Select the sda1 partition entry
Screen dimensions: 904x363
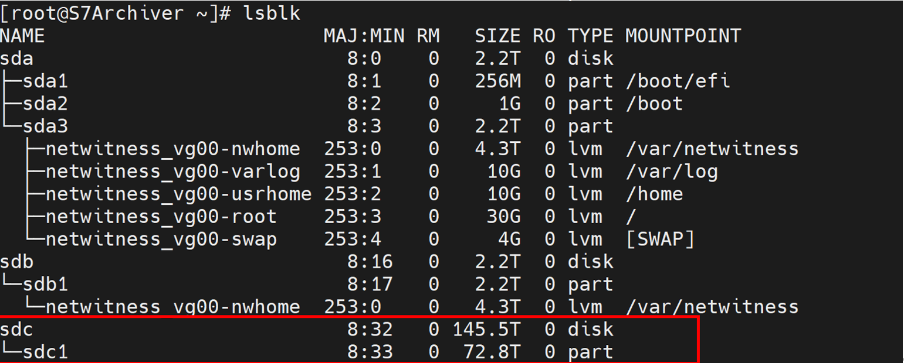45,81
